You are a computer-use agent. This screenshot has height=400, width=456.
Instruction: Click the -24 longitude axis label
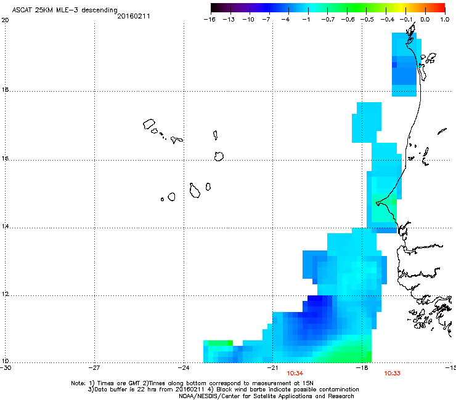click(x=184, y=368)
